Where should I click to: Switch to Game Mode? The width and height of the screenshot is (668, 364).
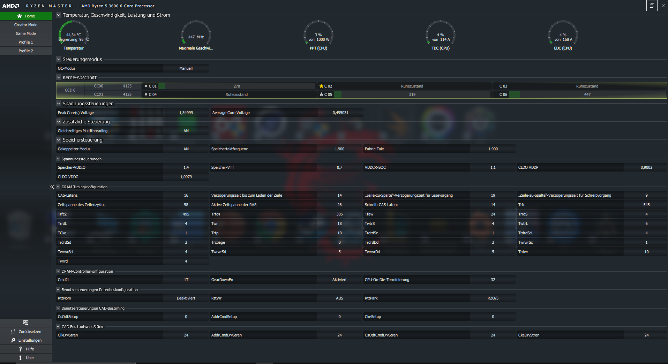26,33
